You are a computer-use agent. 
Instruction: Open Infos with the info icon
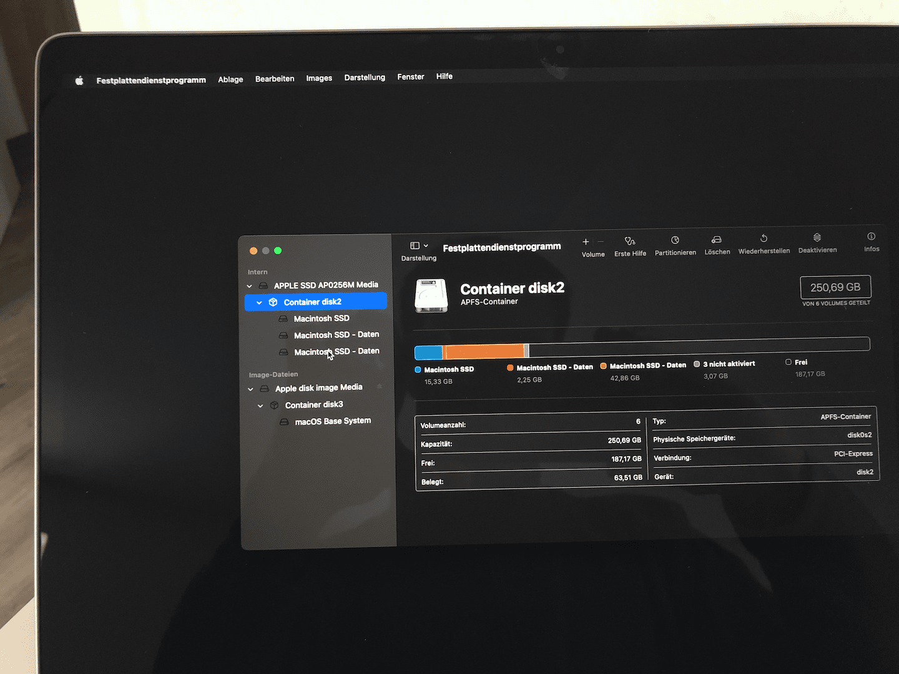872,237
